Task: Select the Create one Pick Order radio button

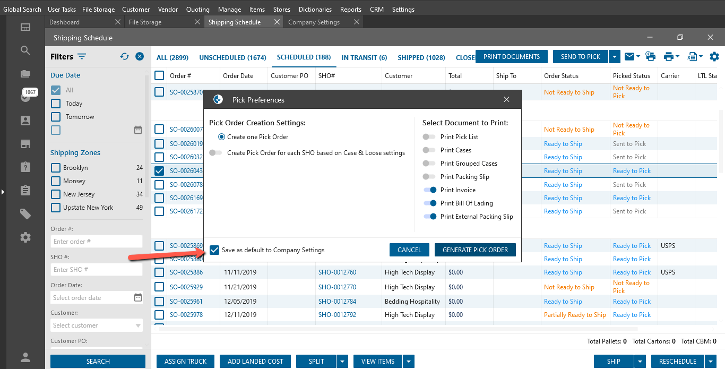Action: click(x=222, y=137)
